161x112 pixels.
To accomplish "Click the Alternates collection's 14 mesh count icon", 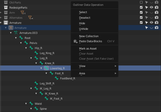I will coord(30,18).
